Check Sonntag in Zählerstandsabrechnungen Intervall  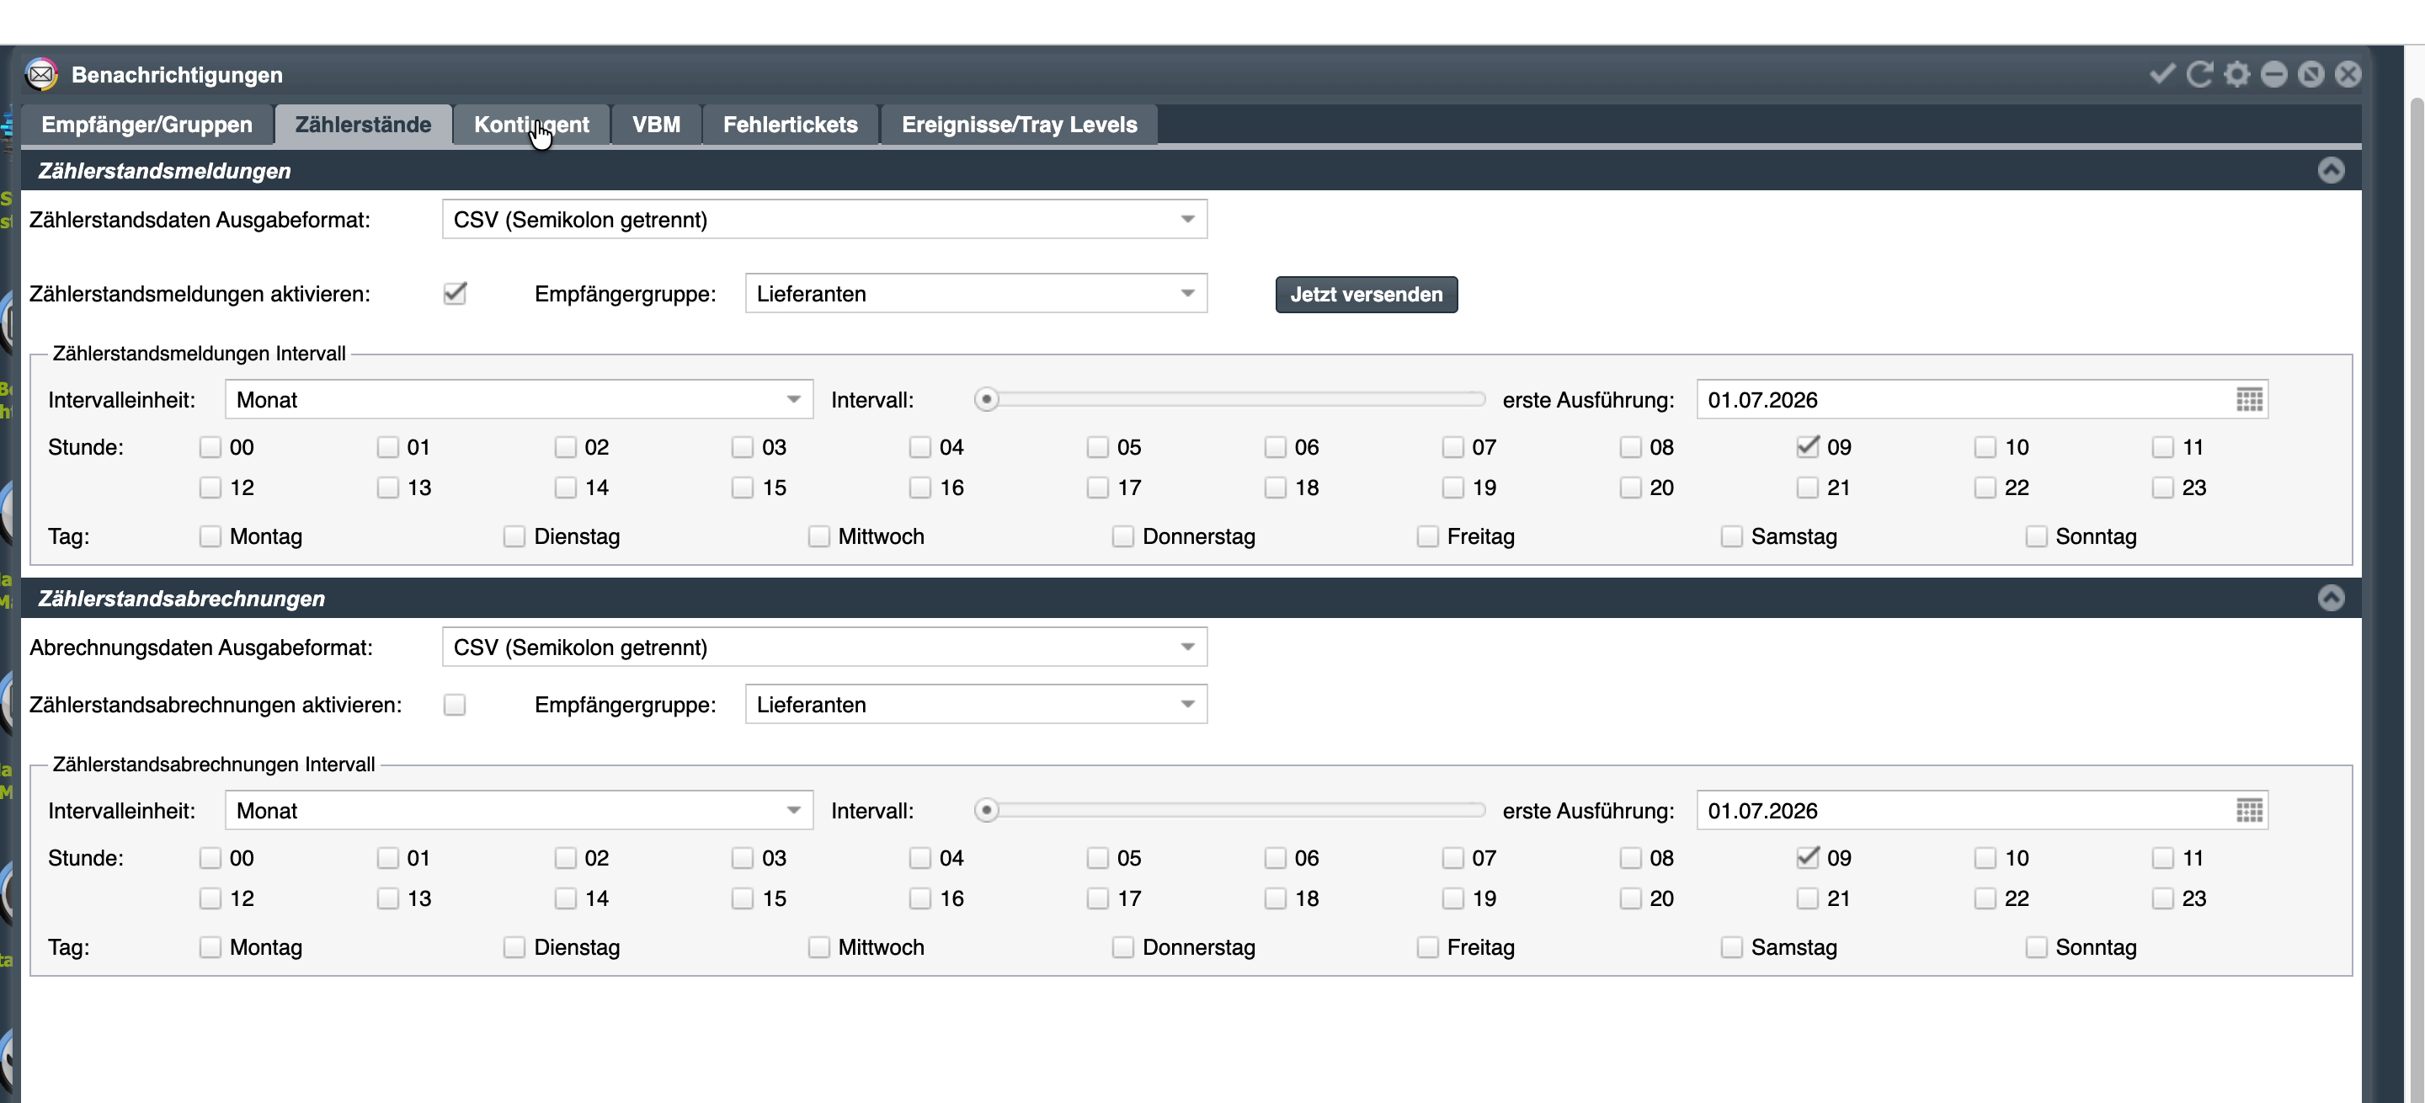tap(2036, 946)
